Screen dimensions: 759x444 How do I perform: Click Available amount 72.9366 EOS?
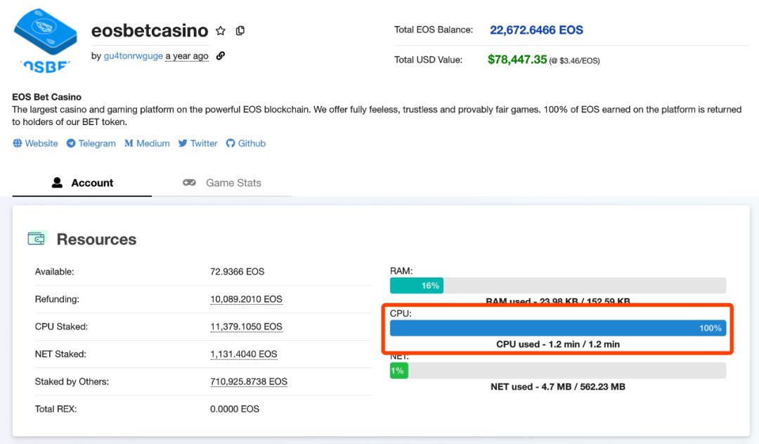pyautogui.click(x=238, y=272)
